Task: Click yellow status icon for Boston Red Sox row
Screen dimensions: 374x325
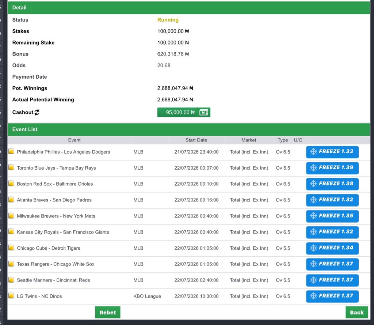Action: click(x=11, y=184)
